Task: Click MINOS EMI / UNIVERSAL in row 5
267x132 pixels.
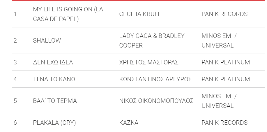Action: pos(219,101)
